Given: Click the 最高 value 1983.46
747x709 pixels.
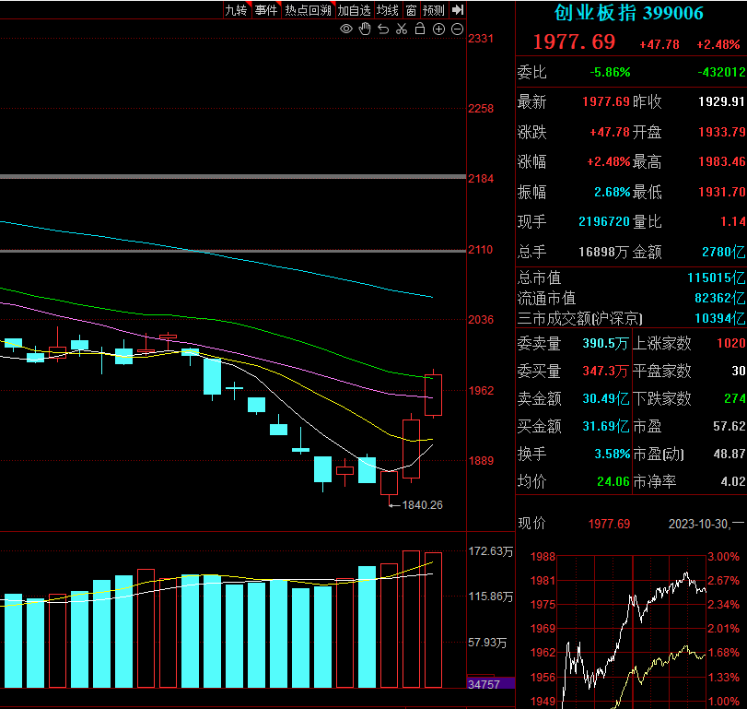Looking at the screenshot, I should tap(722, 161).
